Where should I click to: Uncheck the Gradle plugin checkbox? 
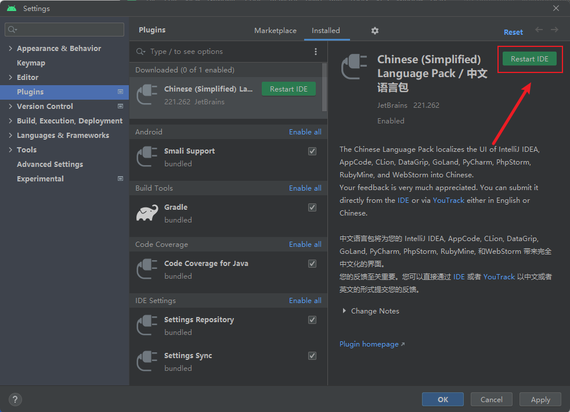pos(312,207)
